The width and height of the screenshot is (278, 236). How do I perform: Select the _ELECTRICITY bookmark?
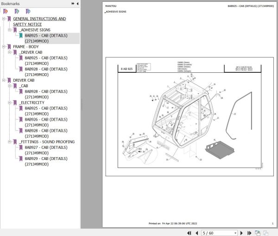point(32,102)
